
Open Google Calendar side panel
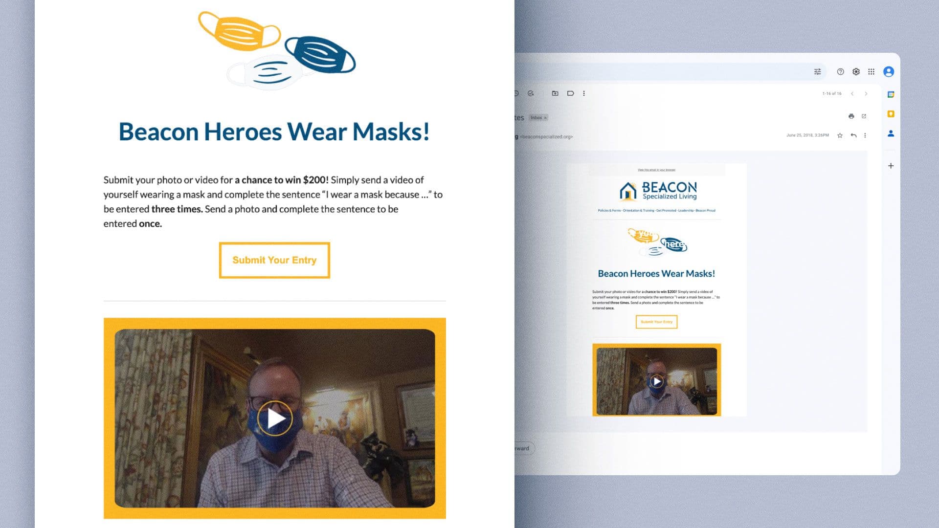891,94
